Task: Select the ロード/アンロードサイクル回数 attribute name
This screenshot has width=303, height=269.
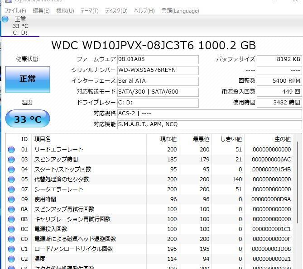Action: click(73, 249)
